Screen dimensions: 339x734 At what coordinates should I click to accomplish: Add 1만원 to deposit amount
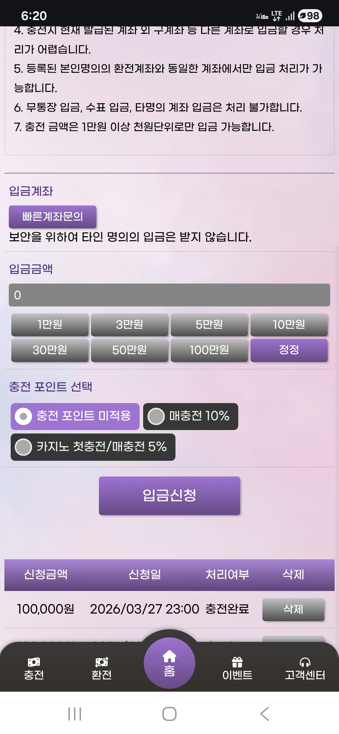click(50, 325)
